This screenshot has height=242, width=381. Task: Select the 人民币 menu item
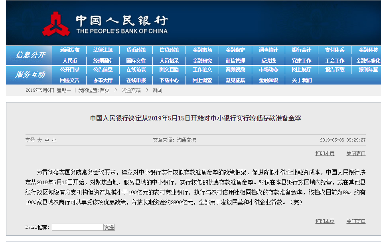[70, 61]
